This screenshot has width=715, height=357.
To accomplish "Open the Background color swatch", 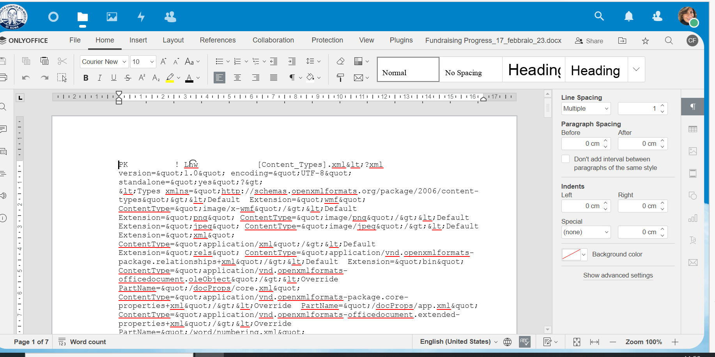I will click(x=574, y=254).
